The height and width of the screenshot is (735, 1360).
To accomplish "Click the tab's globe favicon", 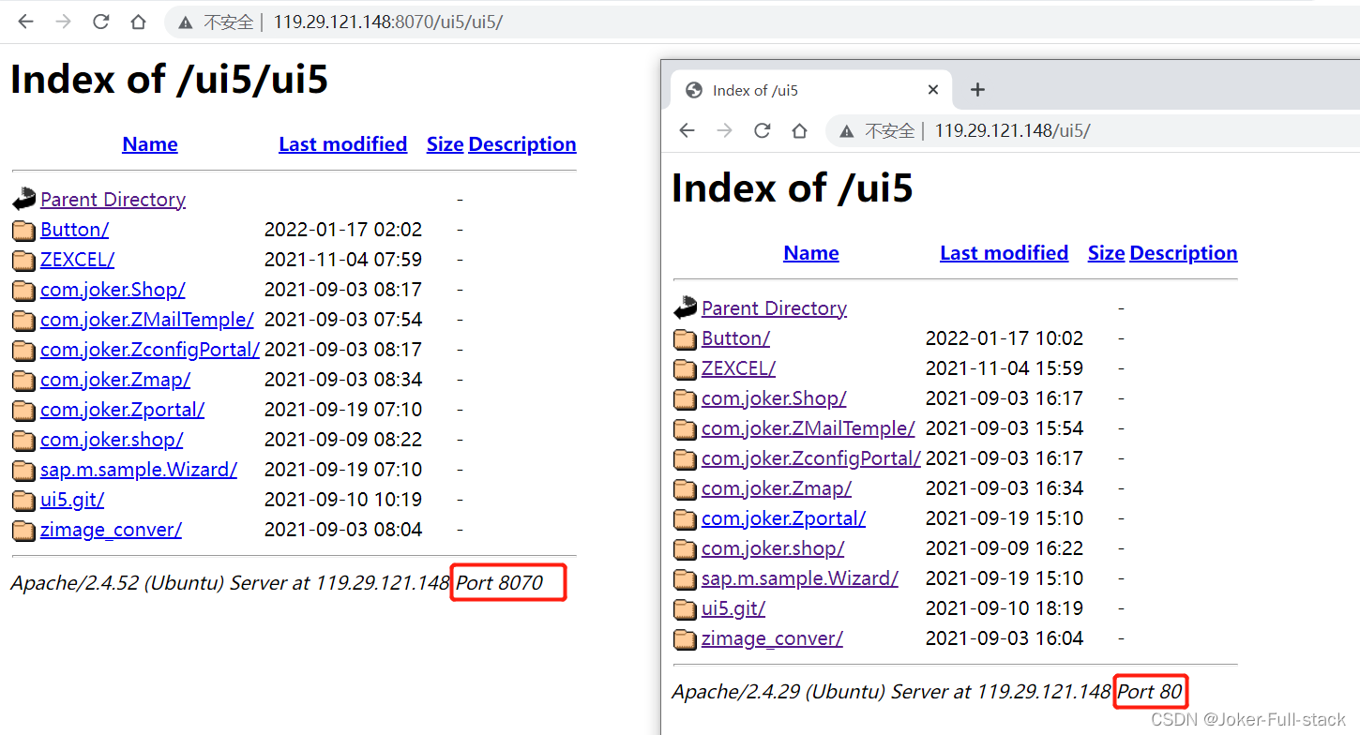I will (694, 90).
